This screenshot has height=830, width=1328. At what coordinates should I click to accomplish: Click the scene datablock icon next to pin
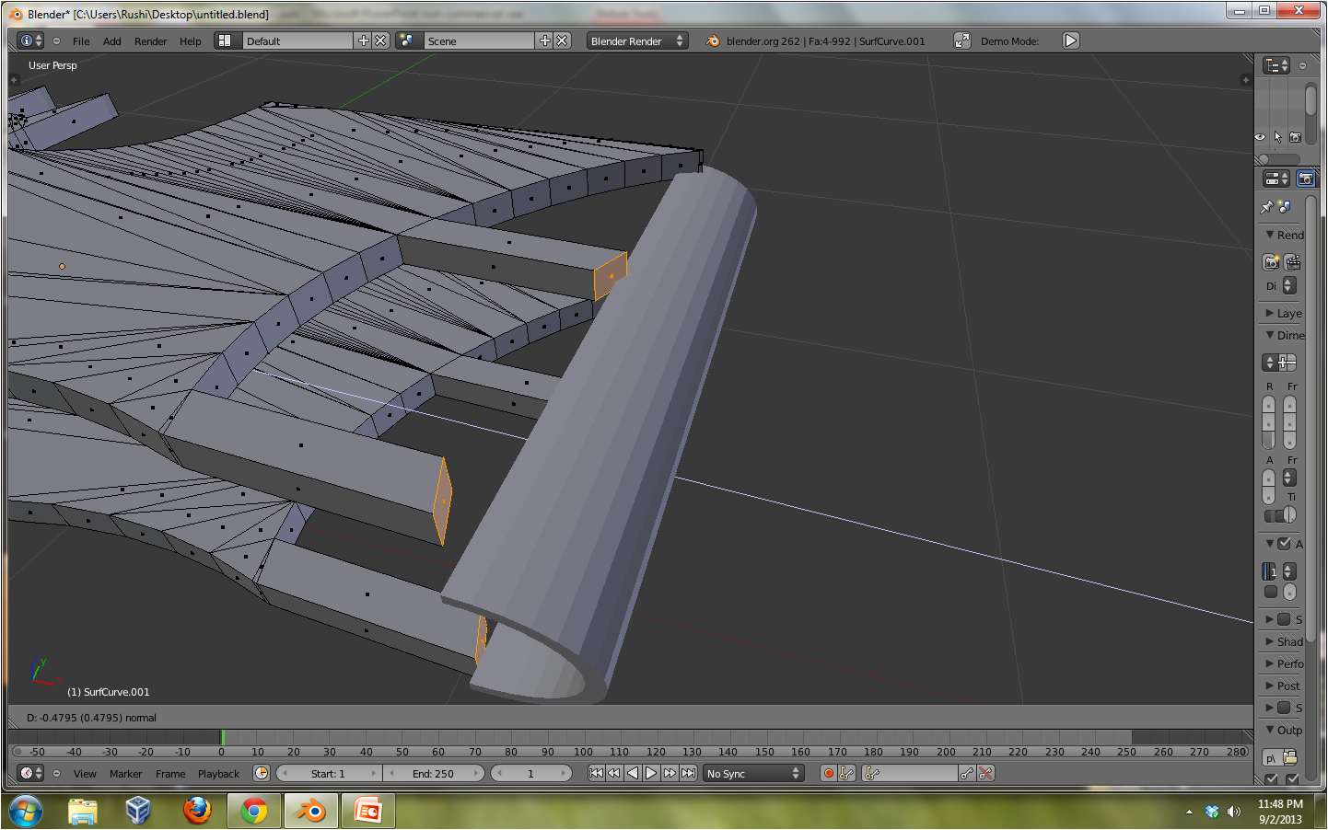click(x=1285, y=207)
